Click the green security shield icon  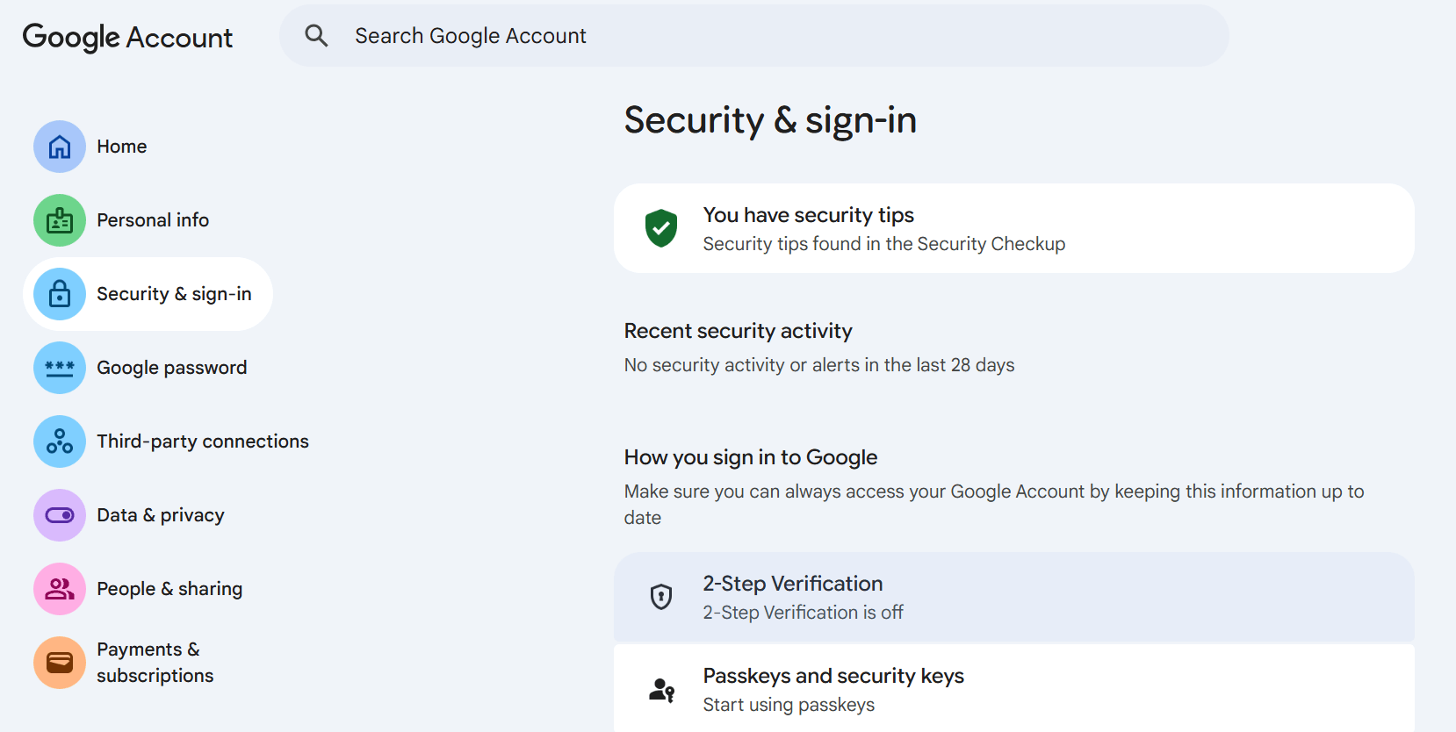point(661,228)
